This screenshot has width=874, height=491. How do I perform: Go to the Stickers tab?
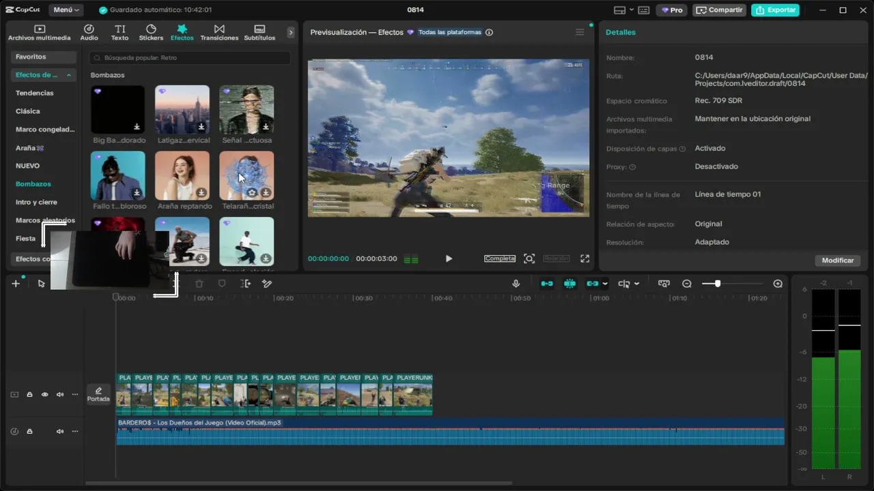tap(151, 33)
